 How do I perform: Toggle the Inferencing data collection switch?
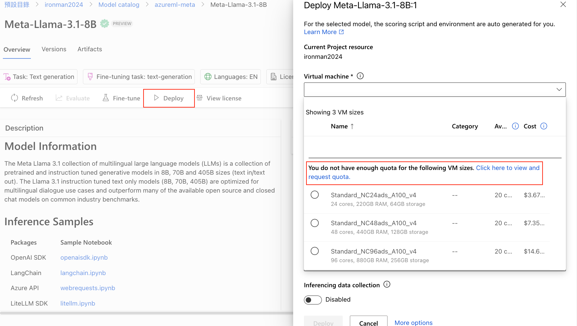pos(313,300)
